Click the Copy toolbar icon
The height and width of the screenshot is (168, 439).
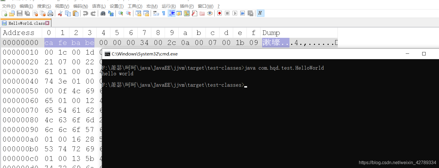(x=68, y=13)
